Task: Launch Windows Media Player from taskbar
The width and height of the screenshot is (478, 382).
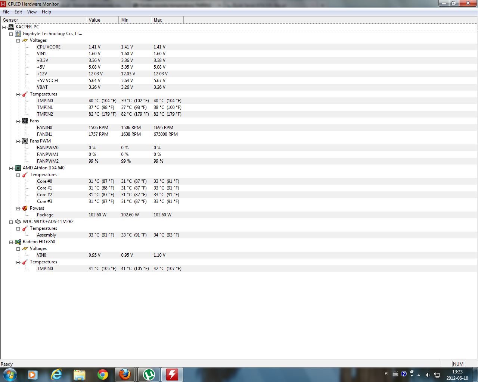Action: 33,375
